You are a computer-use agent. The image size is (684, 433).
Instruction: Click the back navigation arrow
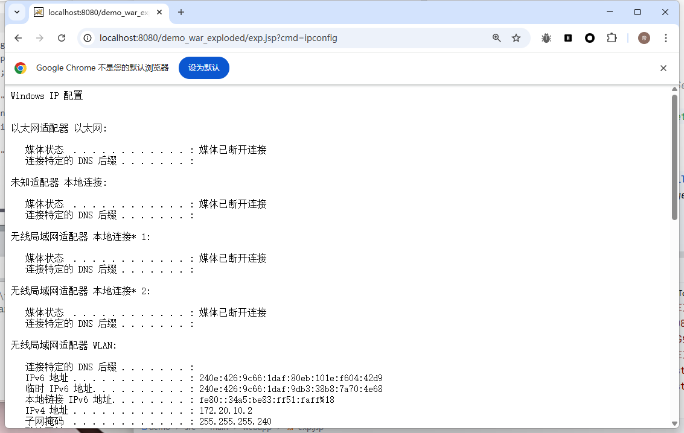pos(18,38)
